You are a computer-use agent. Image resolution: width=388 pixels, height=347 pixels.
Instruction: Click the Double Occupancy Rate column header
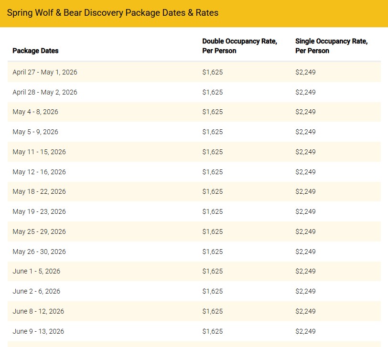coord(239,46)
